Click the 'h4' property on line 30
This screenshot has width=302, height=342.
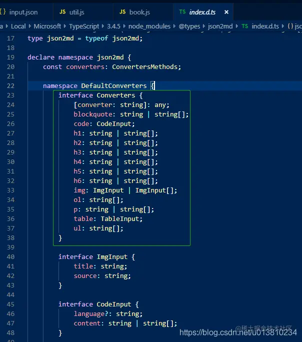pos(77,162)
